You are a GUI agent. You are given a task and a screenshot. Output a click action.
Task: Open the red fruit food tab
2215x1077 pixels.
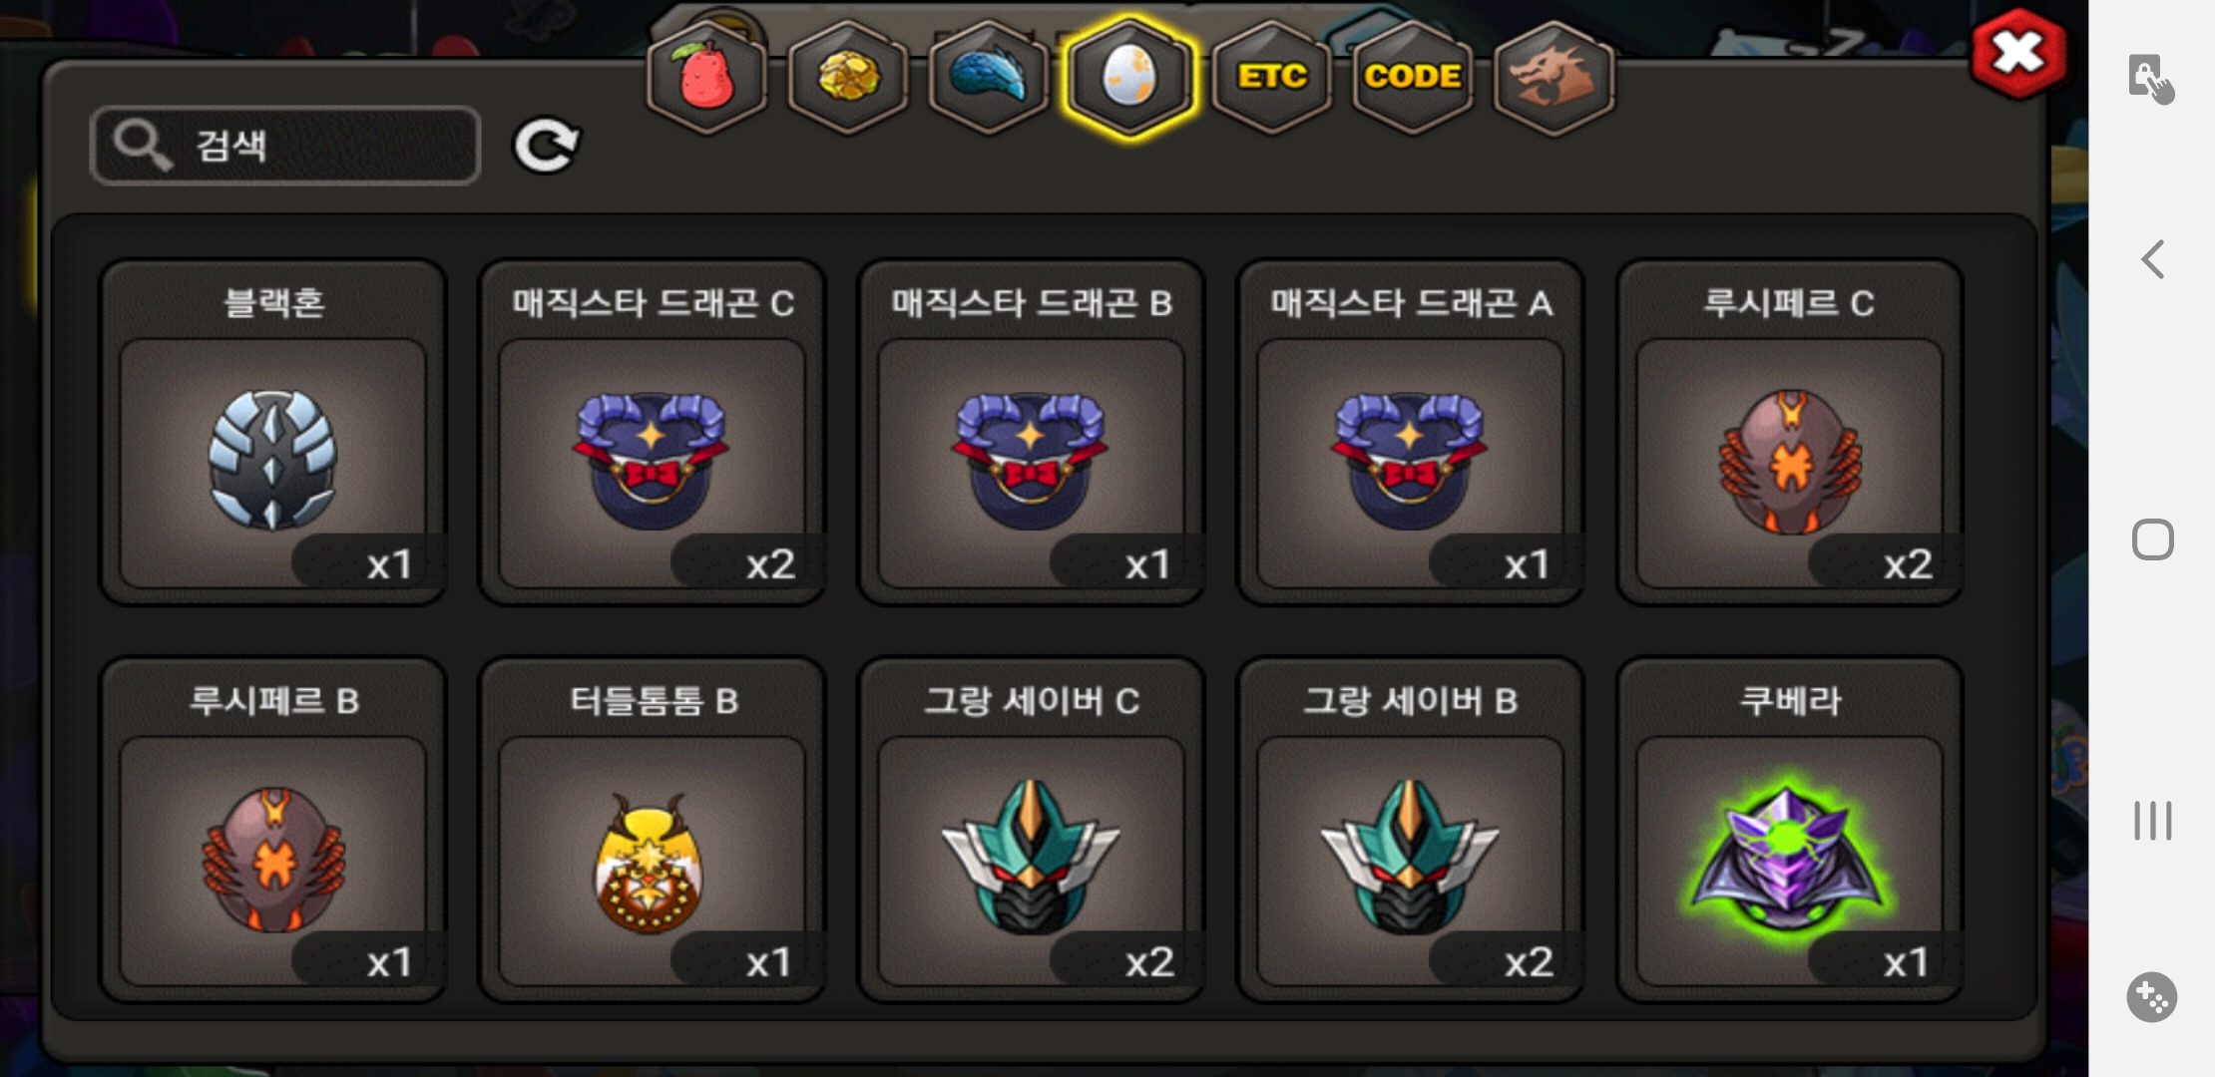[706, 77]
